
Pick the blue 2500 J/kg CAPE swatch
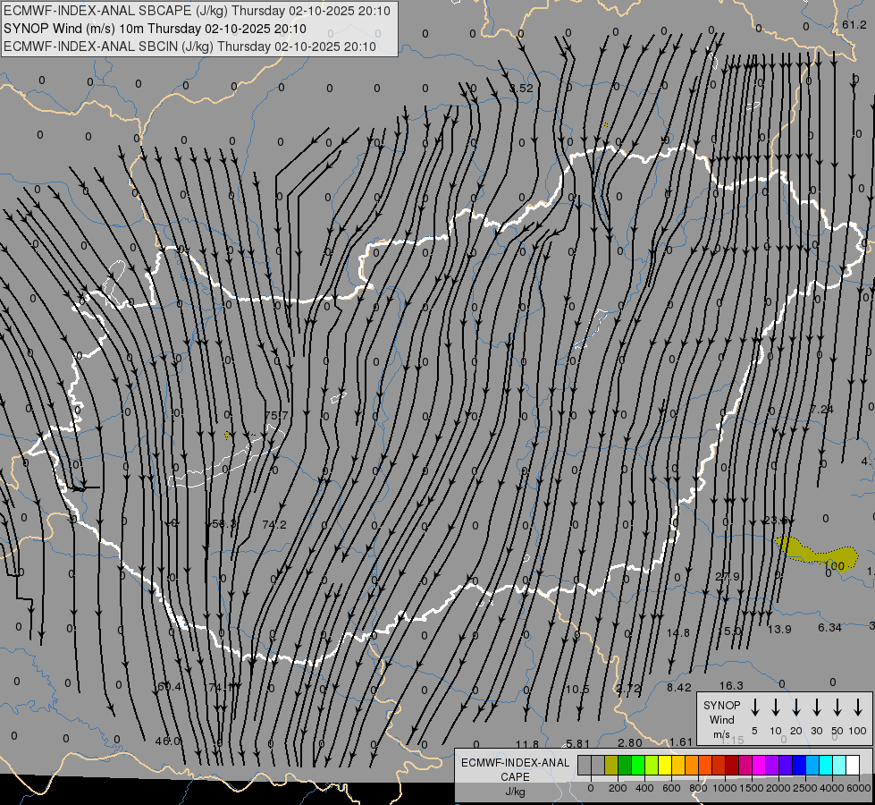(799, 765)
